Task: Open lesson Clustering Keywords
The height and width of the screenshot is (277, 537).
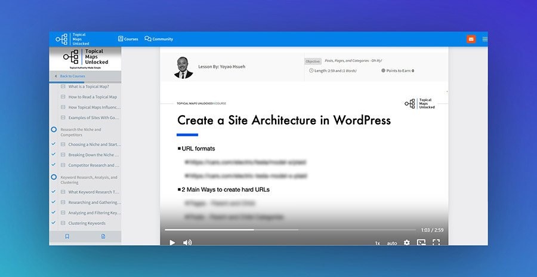Action: point(87,223)
